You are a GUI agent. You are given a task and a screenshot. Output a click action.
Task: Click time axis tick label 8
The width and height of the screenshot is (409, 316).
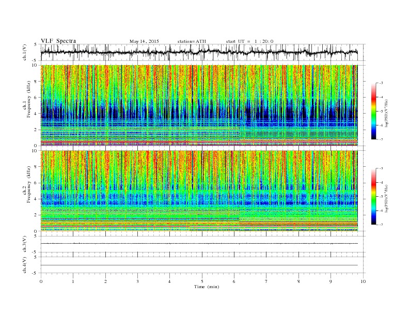(x=298, y=281)
